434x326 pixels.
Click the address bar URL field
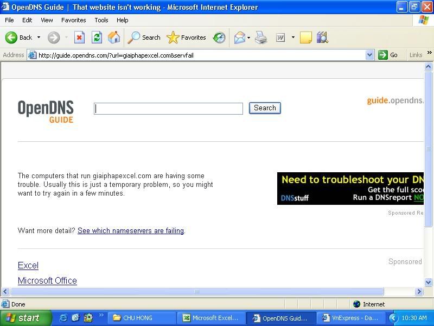click(201, 55)
